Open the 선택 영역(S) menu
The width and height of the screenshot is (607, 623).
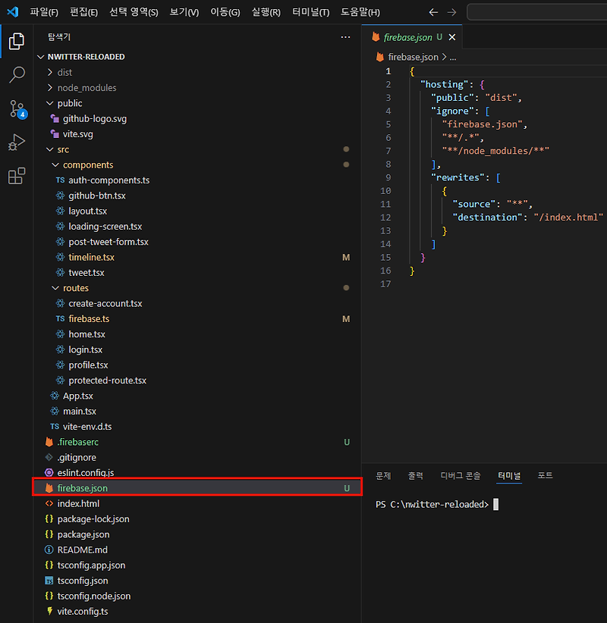134,12
